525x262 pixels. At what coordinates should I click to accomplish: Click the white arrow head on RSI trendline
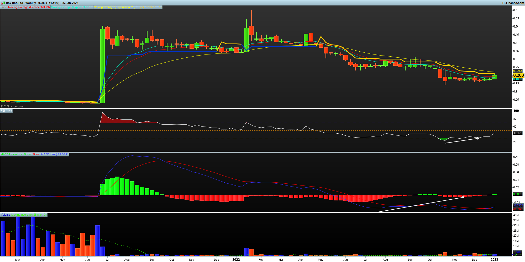tap(478, 138)
